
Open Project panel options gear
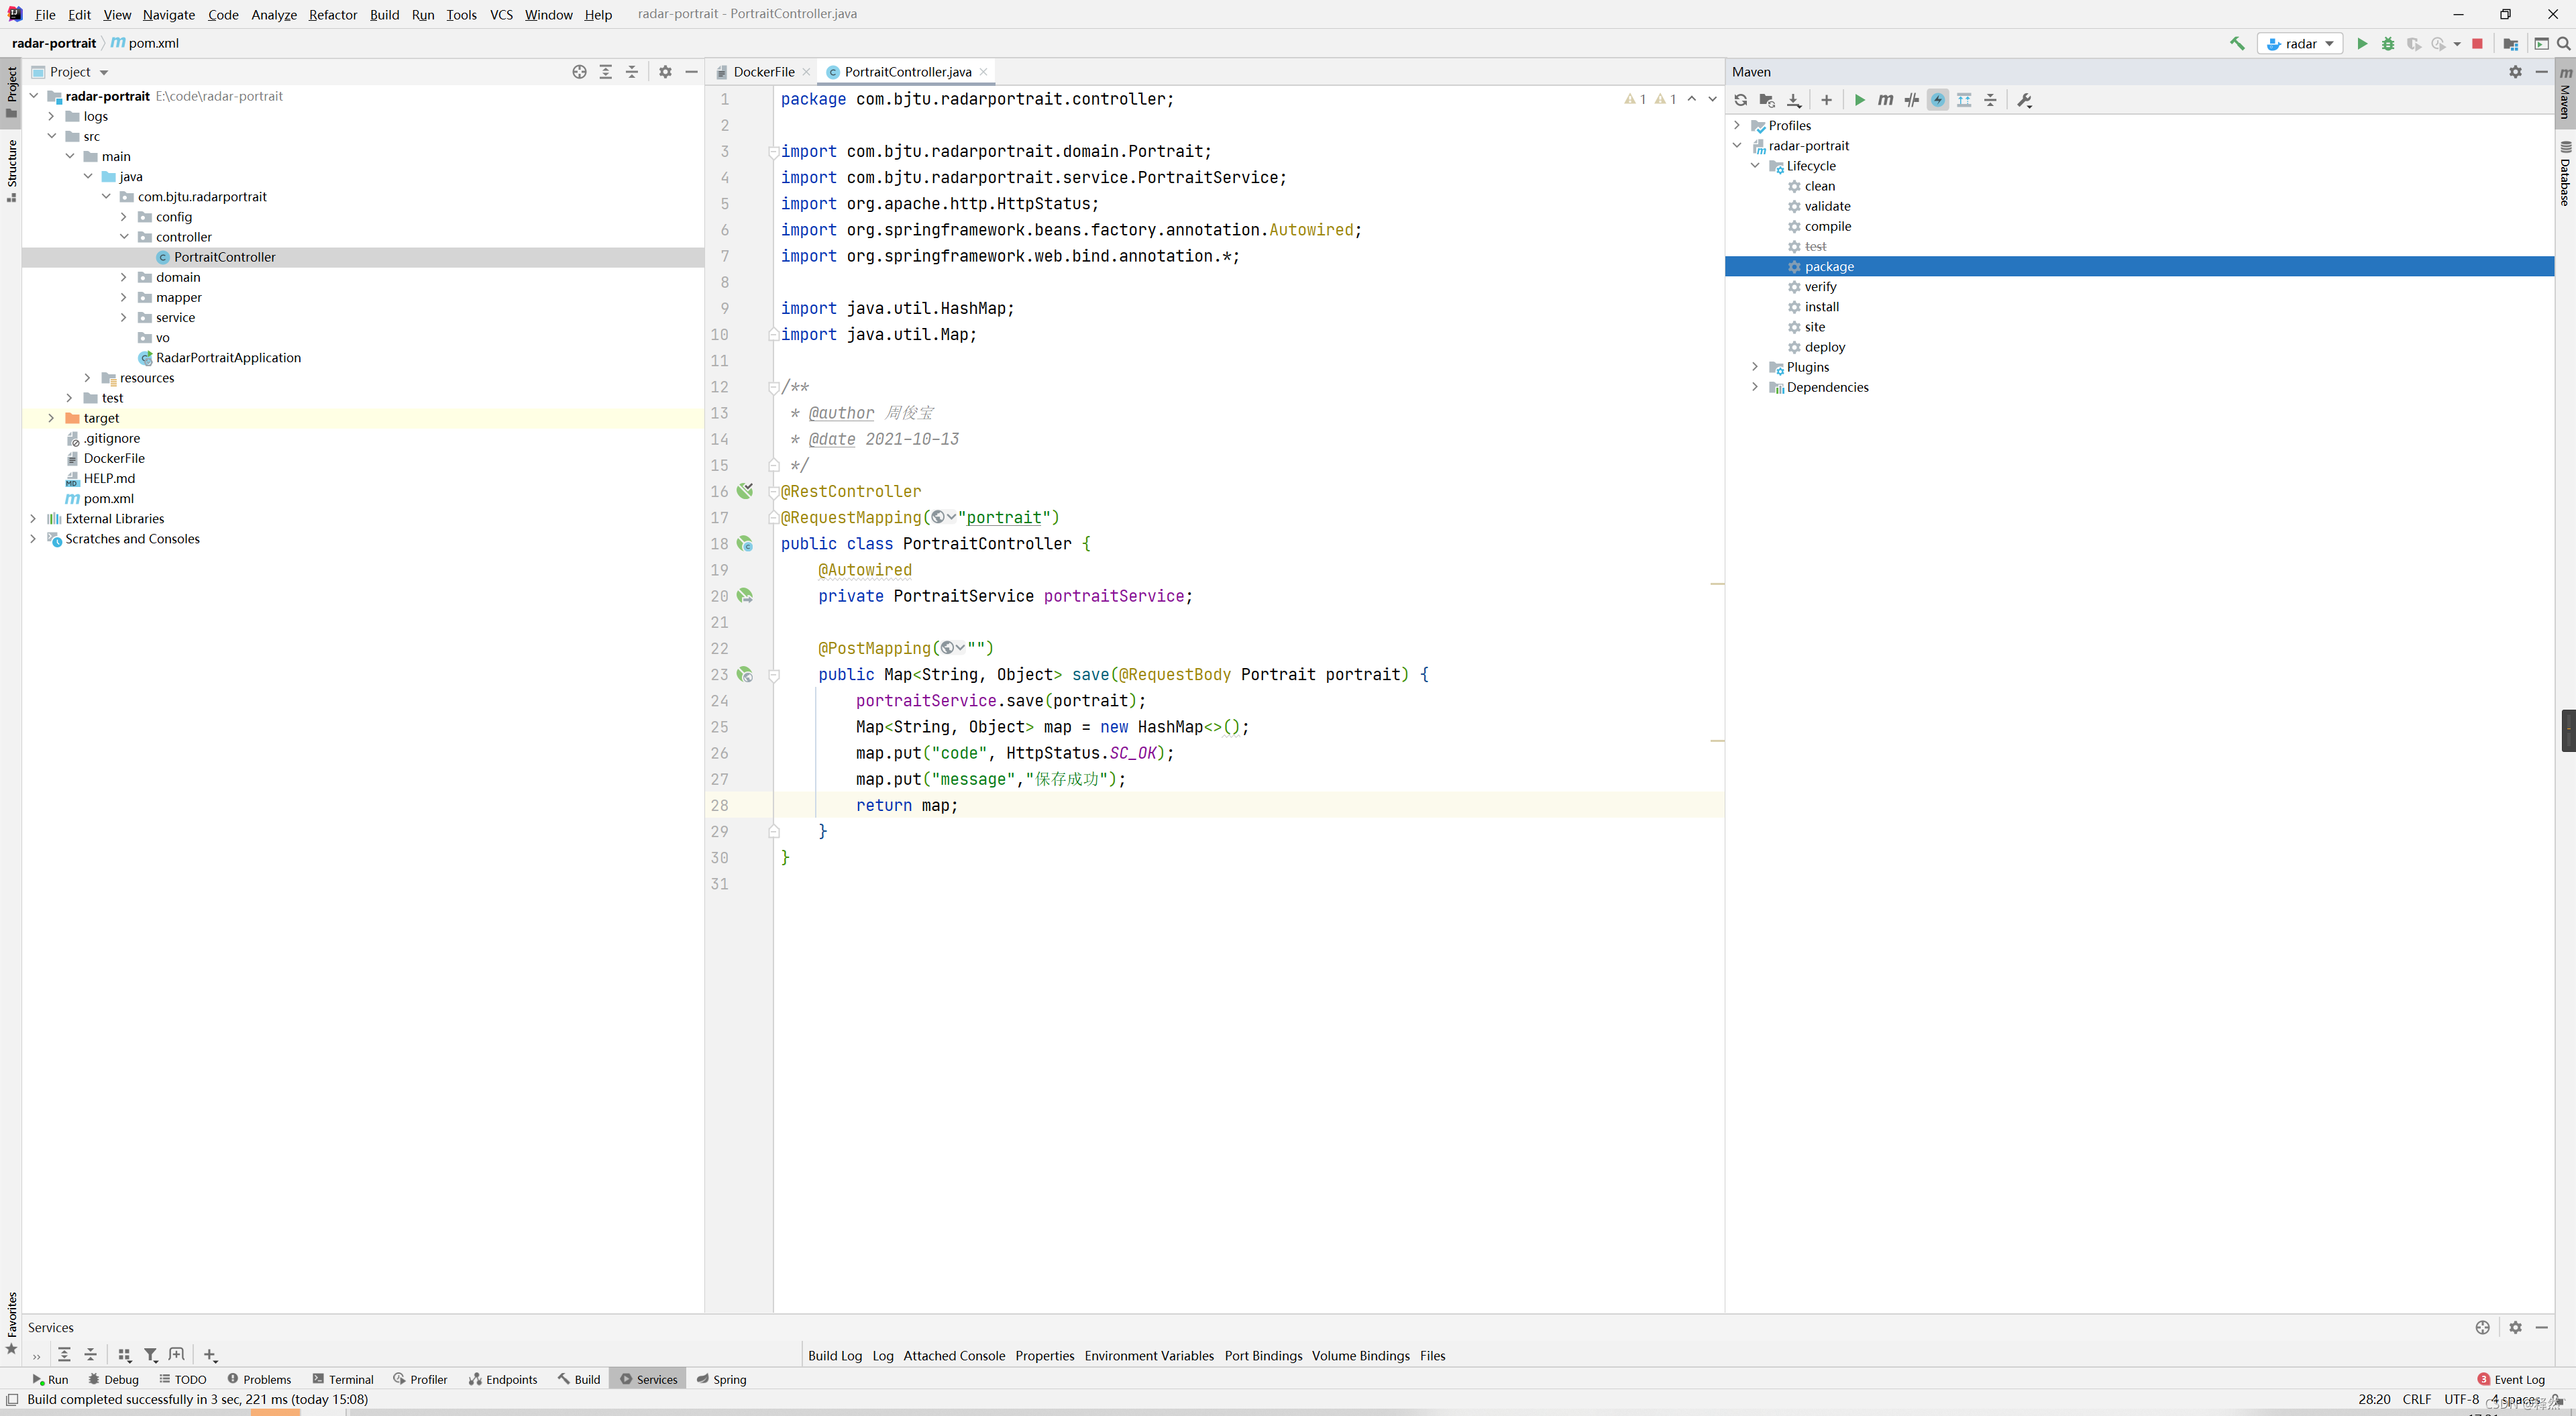[x=665, y=72]
